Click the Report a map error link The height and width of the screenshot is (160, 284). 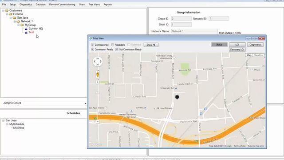coord(256,146)
